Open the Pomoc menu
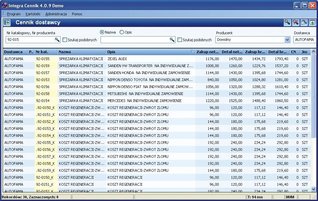This screenshot has height=201, width=318. 77,14
